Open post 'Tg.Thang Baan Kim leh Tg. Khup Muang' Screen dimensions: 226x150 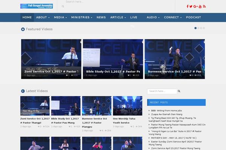(x=173, y=120)
